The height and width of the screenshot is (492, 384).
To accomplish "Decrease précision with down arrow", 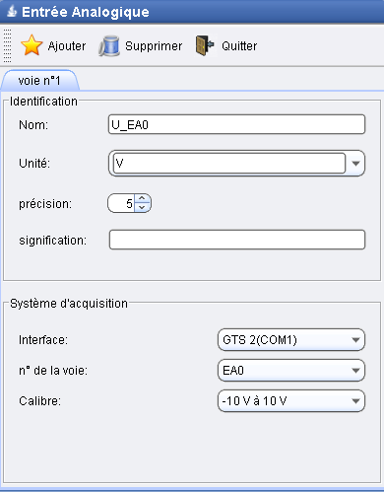I will (142, 208).
